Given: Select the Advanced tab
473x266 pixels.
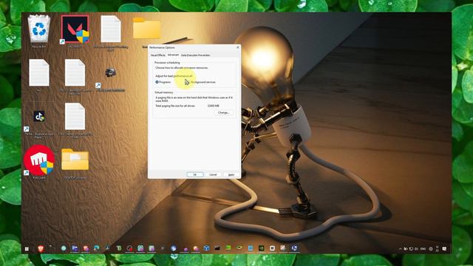Looking at the screenshot, I should (173, 55).
